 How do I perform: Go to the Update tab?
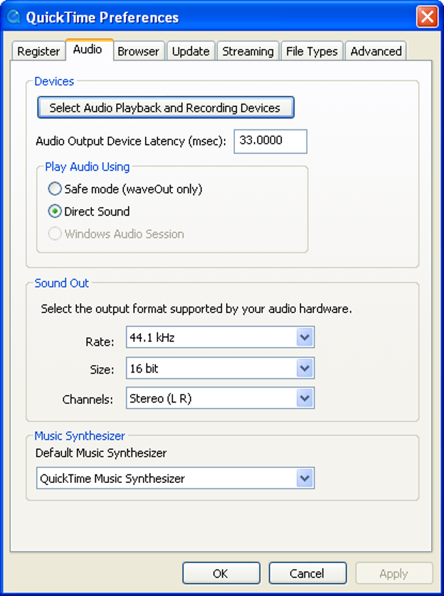point(191,51)
